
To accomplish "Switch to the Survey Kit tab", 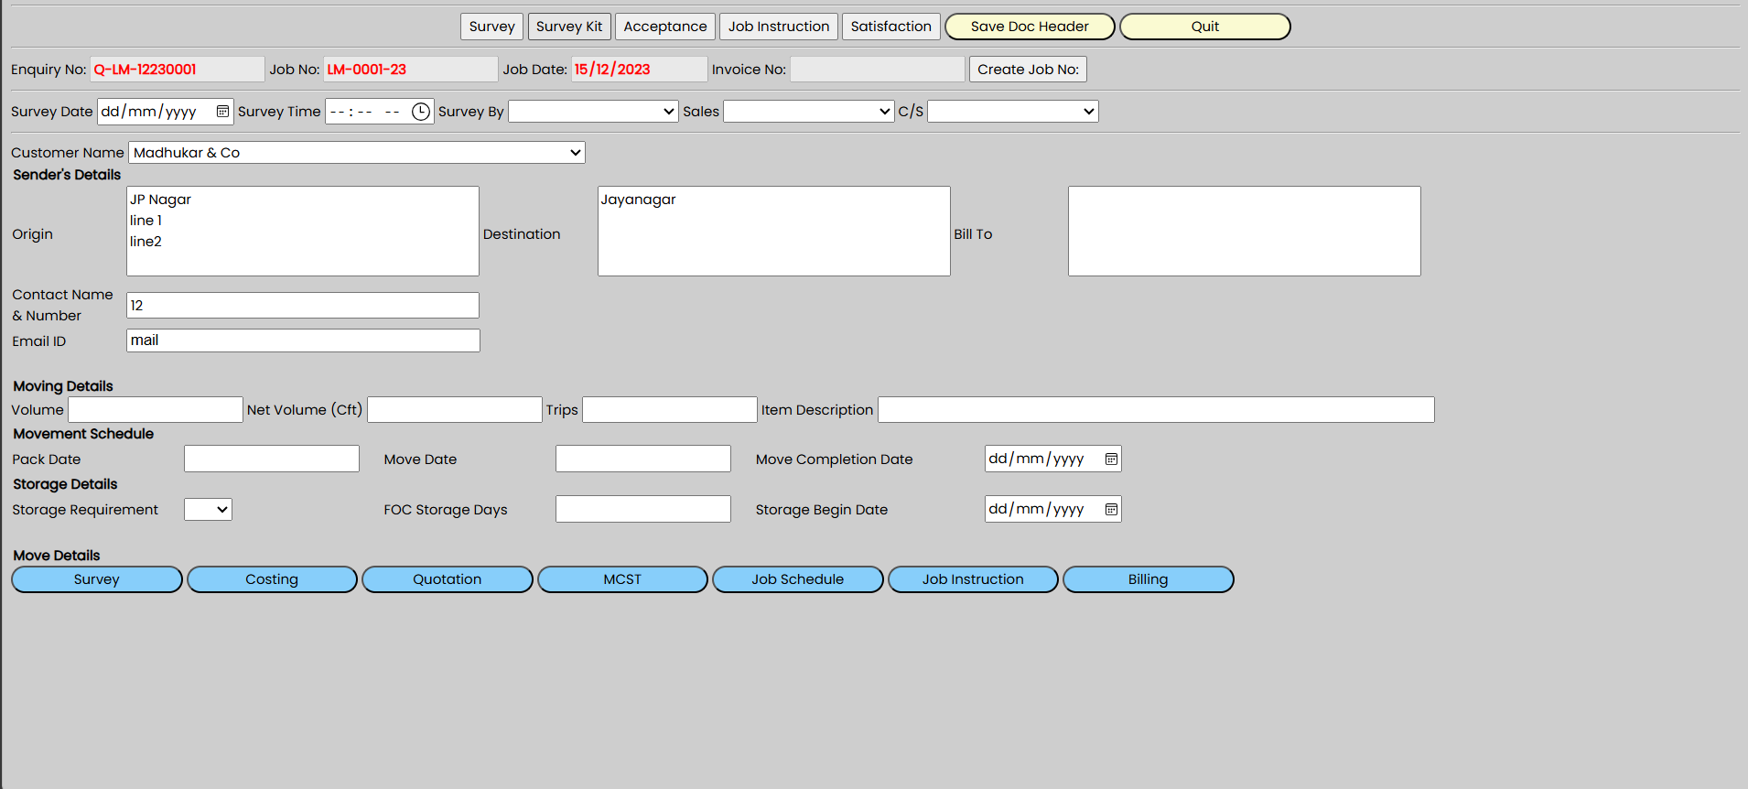I will click(x=569, y=27).
